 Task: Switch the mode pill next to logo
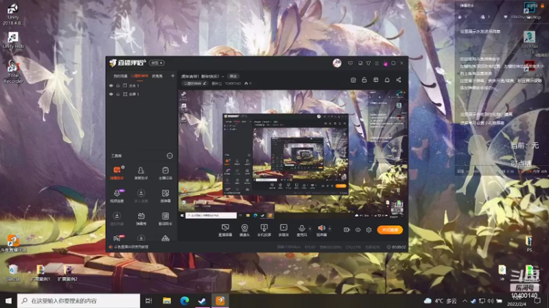point(156,63)
